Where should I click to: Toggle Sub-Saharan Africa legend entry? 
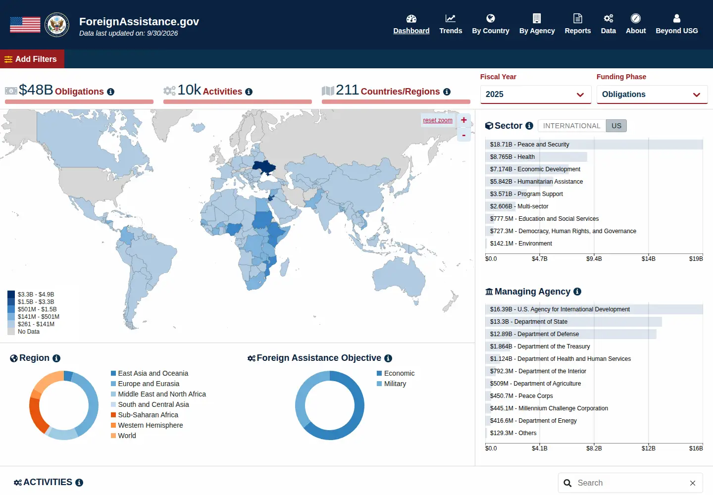pos(145,415)
